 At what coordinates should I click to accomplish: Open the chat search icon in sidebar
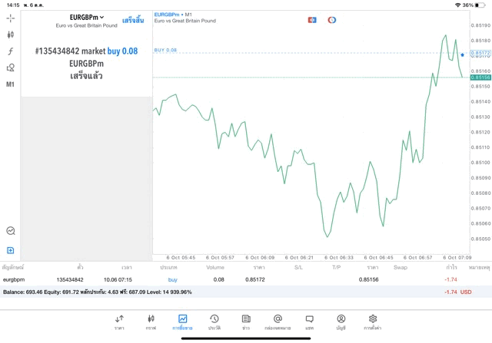[11, 230]
